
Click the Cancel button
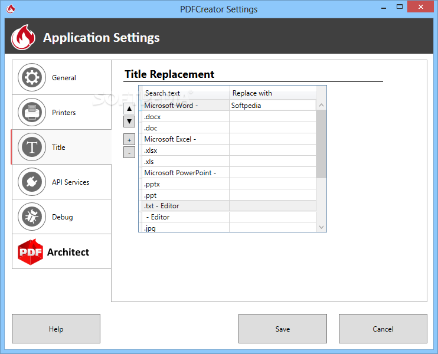[383, 329]
